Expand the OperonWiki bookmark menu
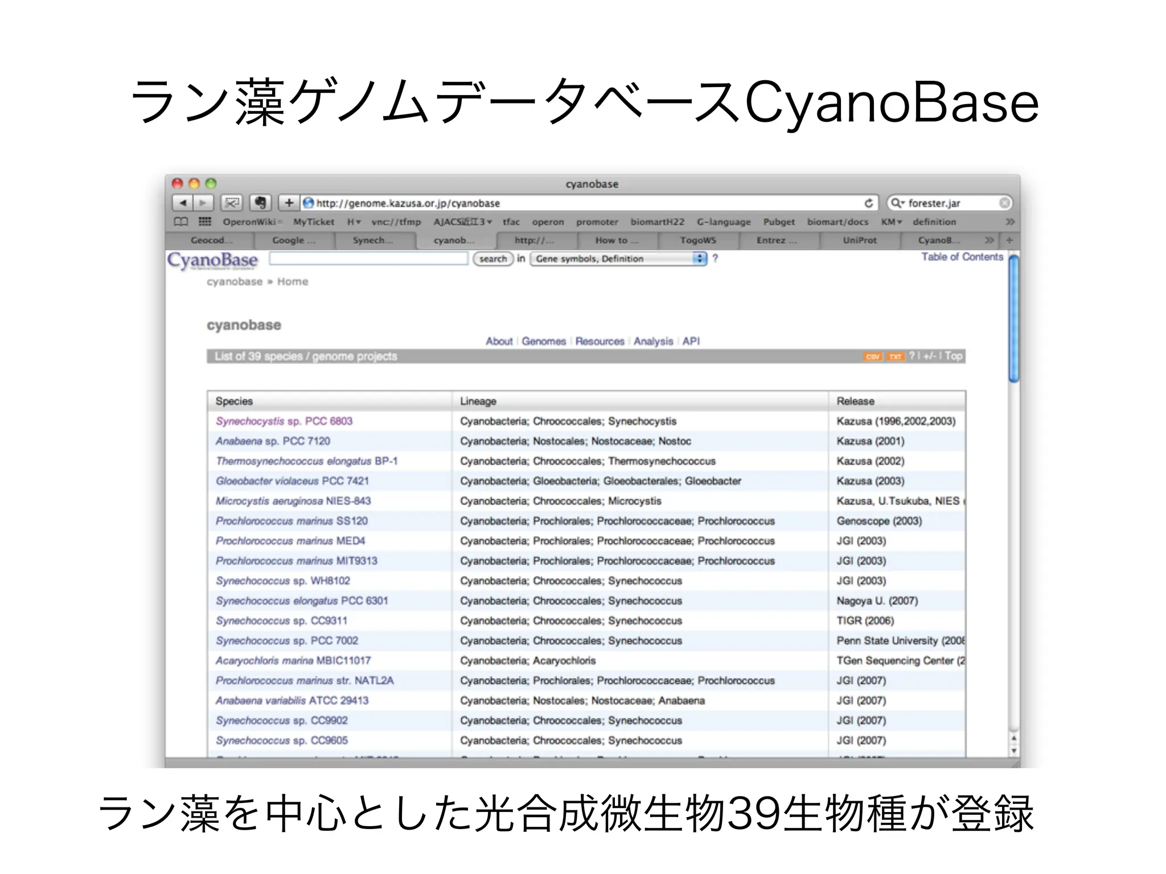This screenshot has width=1166, height=874. point(252,222)
